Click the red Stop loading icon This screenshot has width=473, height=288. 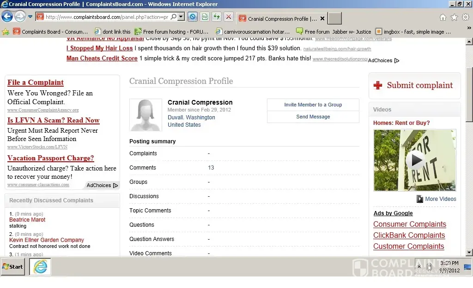pos(229,17)
